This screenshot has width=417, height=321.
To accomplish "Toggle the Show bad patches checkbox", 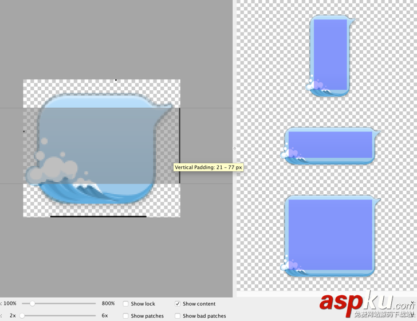I will 178,316.
